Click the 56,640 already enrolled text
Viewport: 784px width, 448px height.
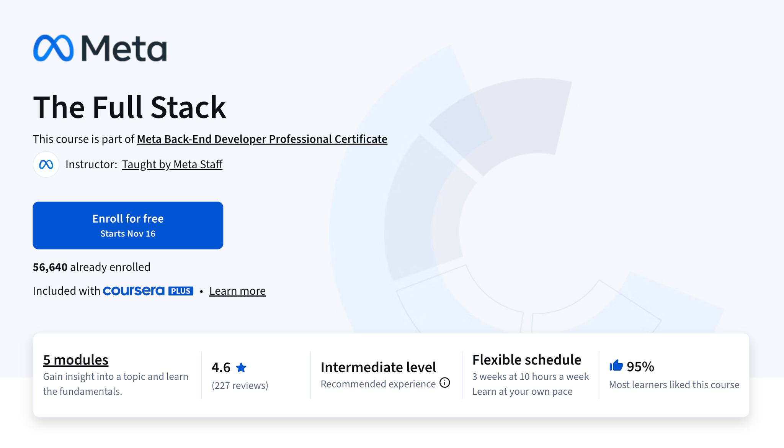tap(91, 267)
